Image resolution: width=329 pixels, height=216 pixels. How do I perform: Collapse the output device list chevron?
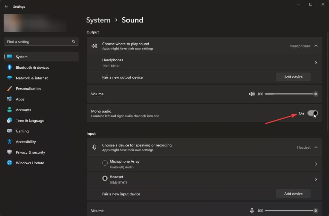[316, 46]
